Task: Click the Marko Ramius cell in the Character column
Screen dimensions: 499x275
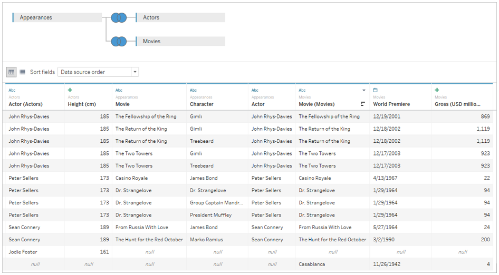Action: point(206,240)
